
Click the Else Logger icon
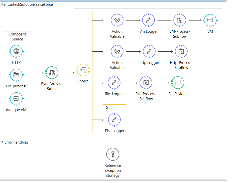114,120
